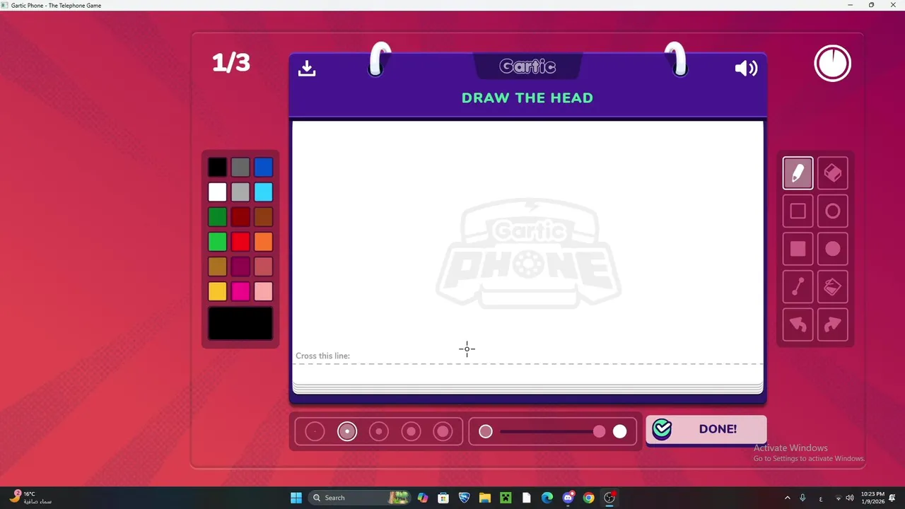
Task: Pick the dark green color swatch
Action: tap(217, 217)
